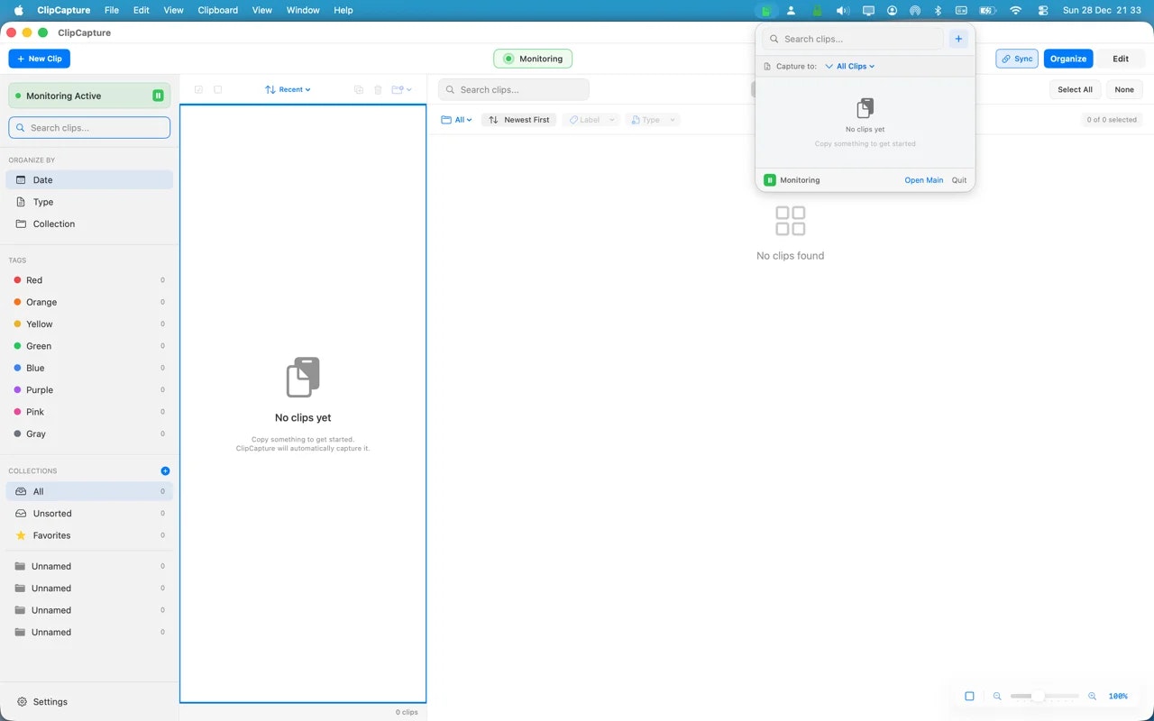Image resolution: width=1154 pixels, height=721 pixels.
Task: Open the Window menu in the menu bar
Action: [x=302, y=10]
